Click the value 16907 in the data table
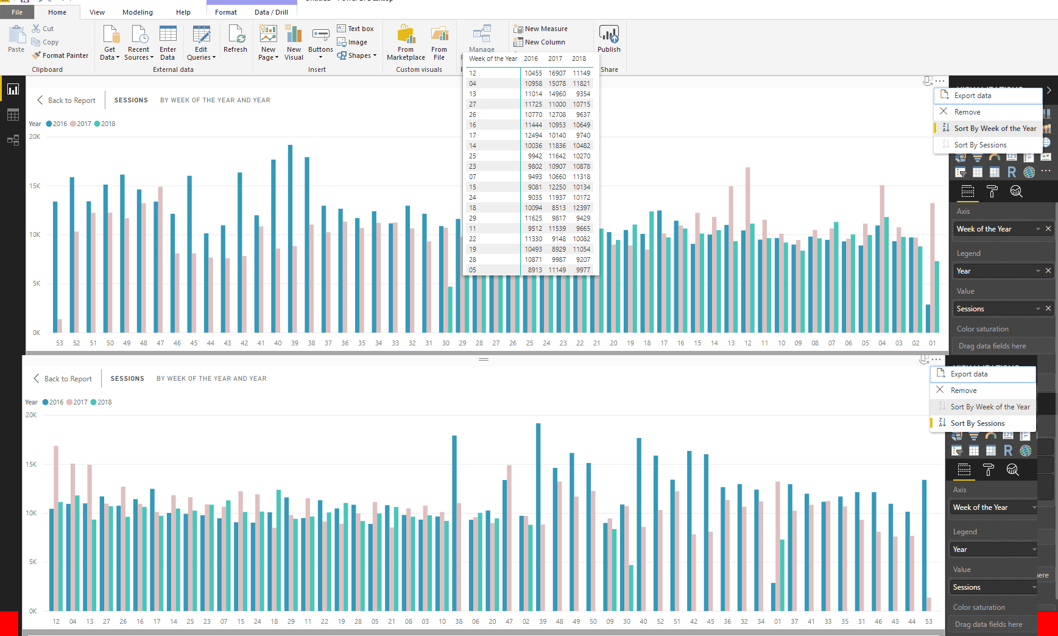 point(557,73)
